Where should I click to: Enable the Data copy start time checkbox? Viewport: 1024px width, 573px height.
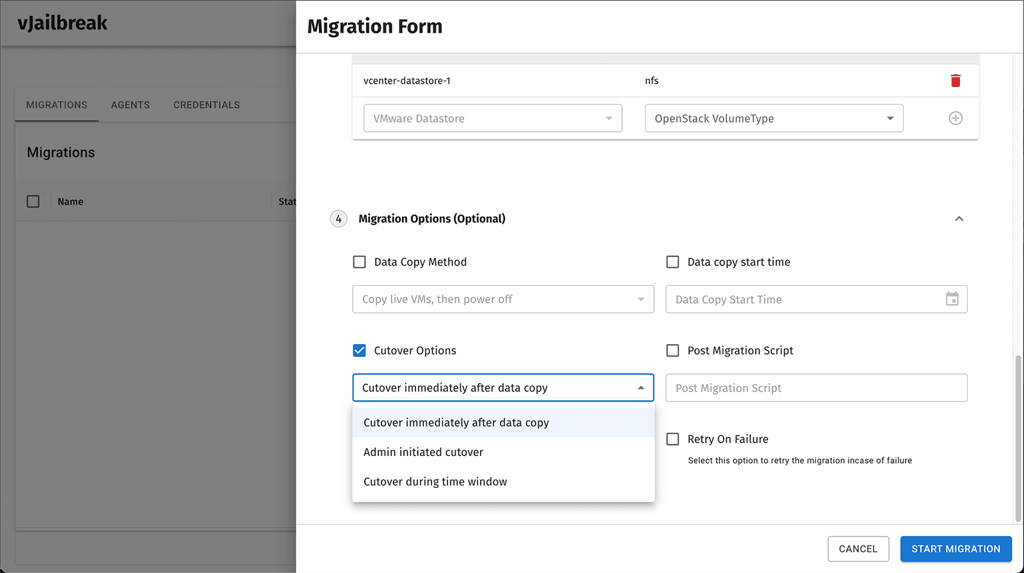(673, 262)
